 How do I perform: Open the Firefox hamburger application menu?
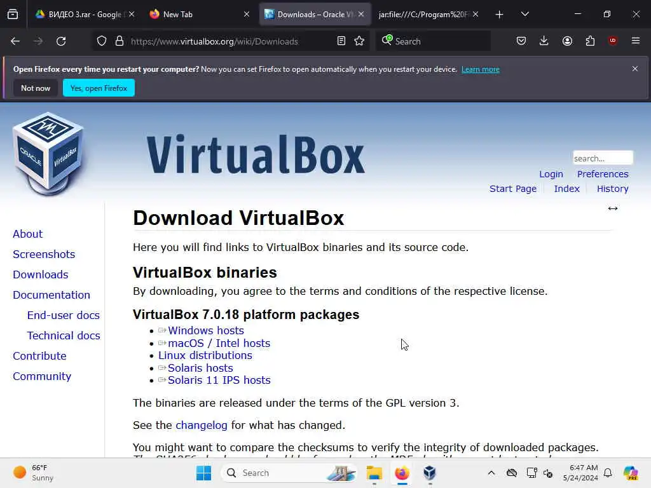(x=636, y=41)
